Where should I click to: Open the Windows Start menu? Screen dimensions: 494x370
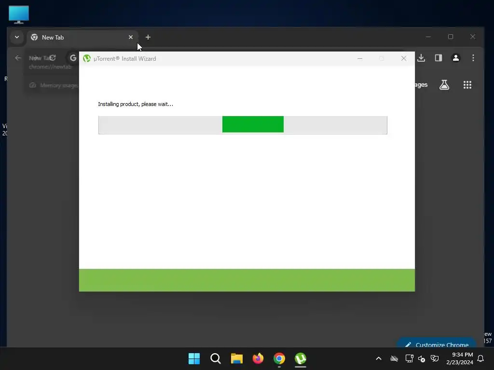point(194,358)
